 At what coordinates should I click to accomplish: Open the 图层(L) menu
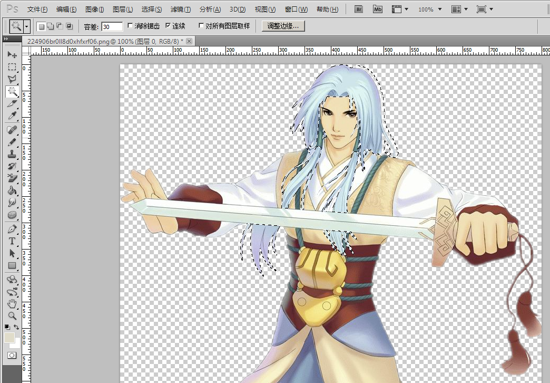pos(123,9)
